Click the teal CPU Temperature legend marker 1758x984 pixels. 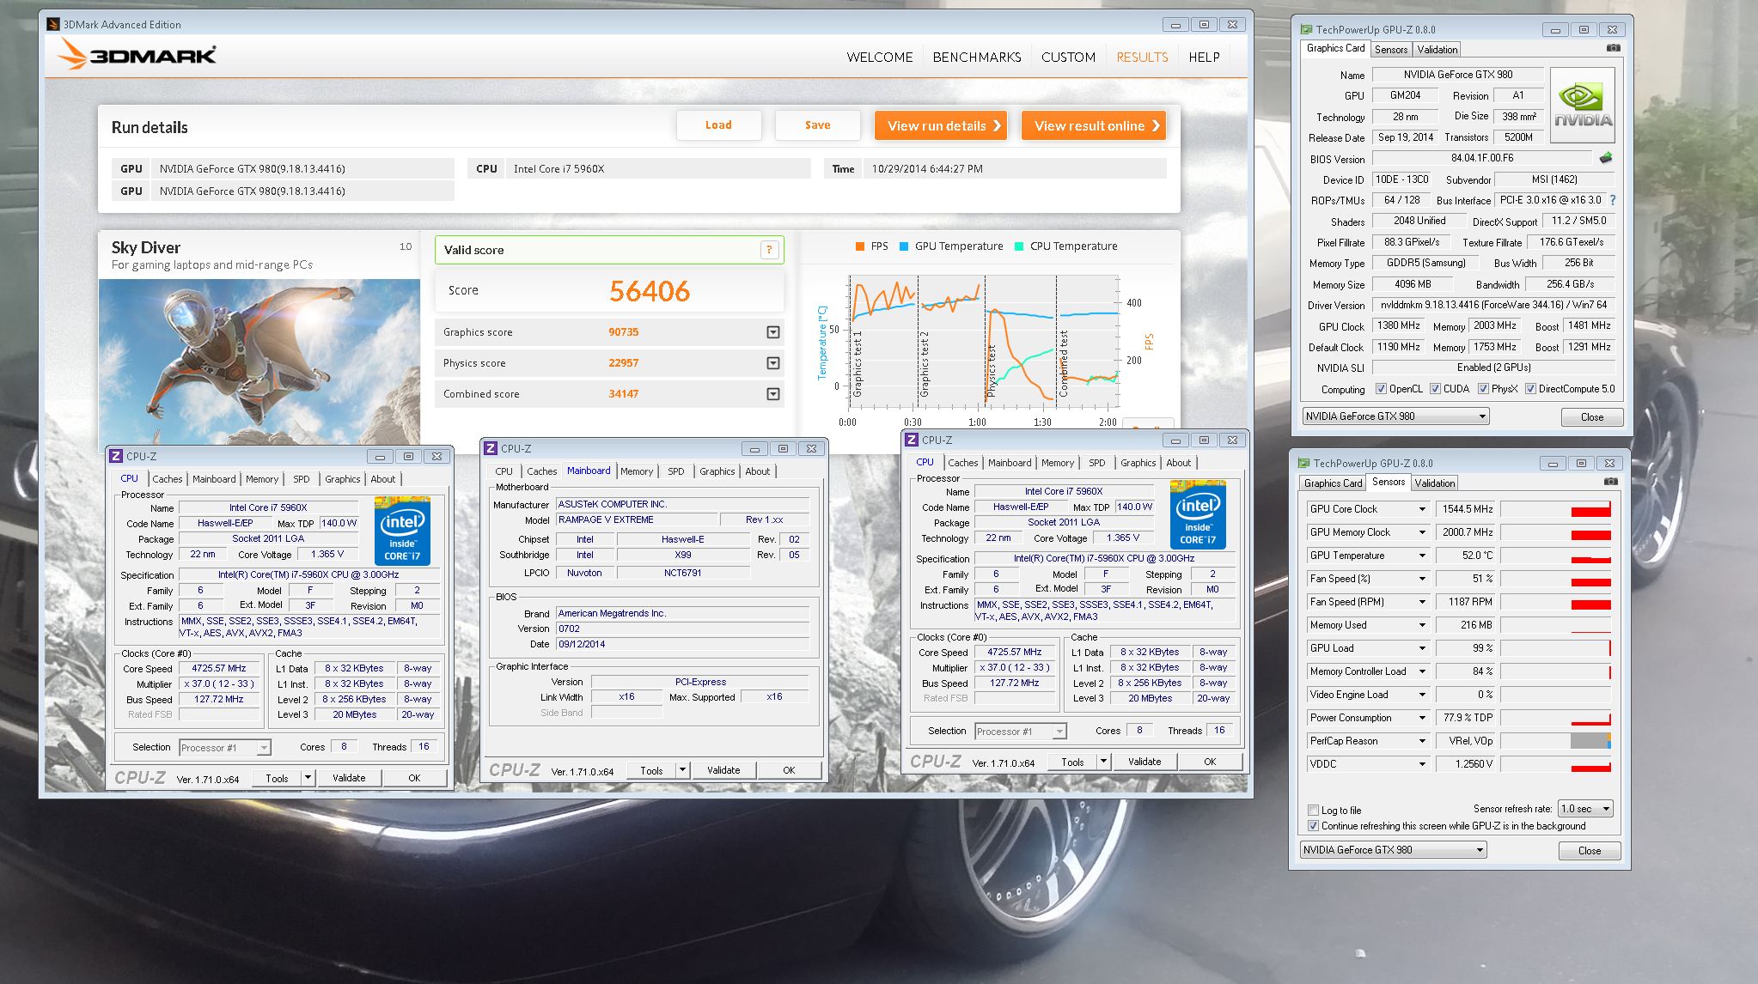pos(1018,246)
